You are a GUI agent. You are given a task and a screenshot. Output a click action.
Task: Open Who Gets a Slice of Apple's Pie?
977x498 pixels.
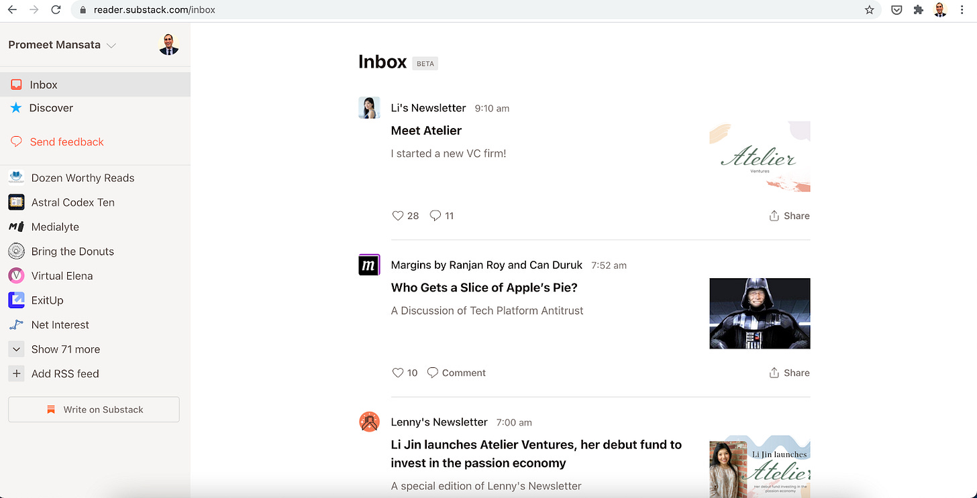click(x=484, y=288)
